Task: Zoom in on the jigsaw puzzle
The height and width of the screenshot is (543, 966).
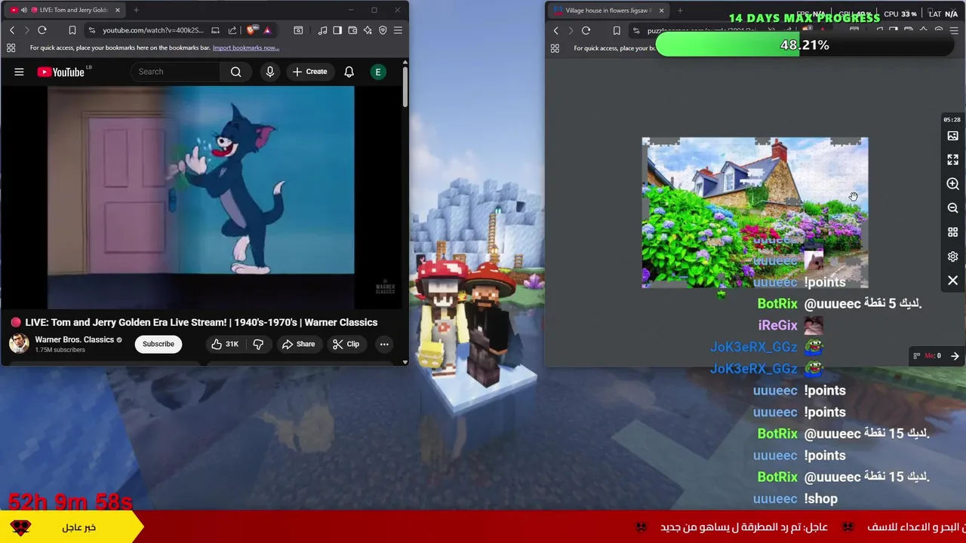Action: point(952,184)
